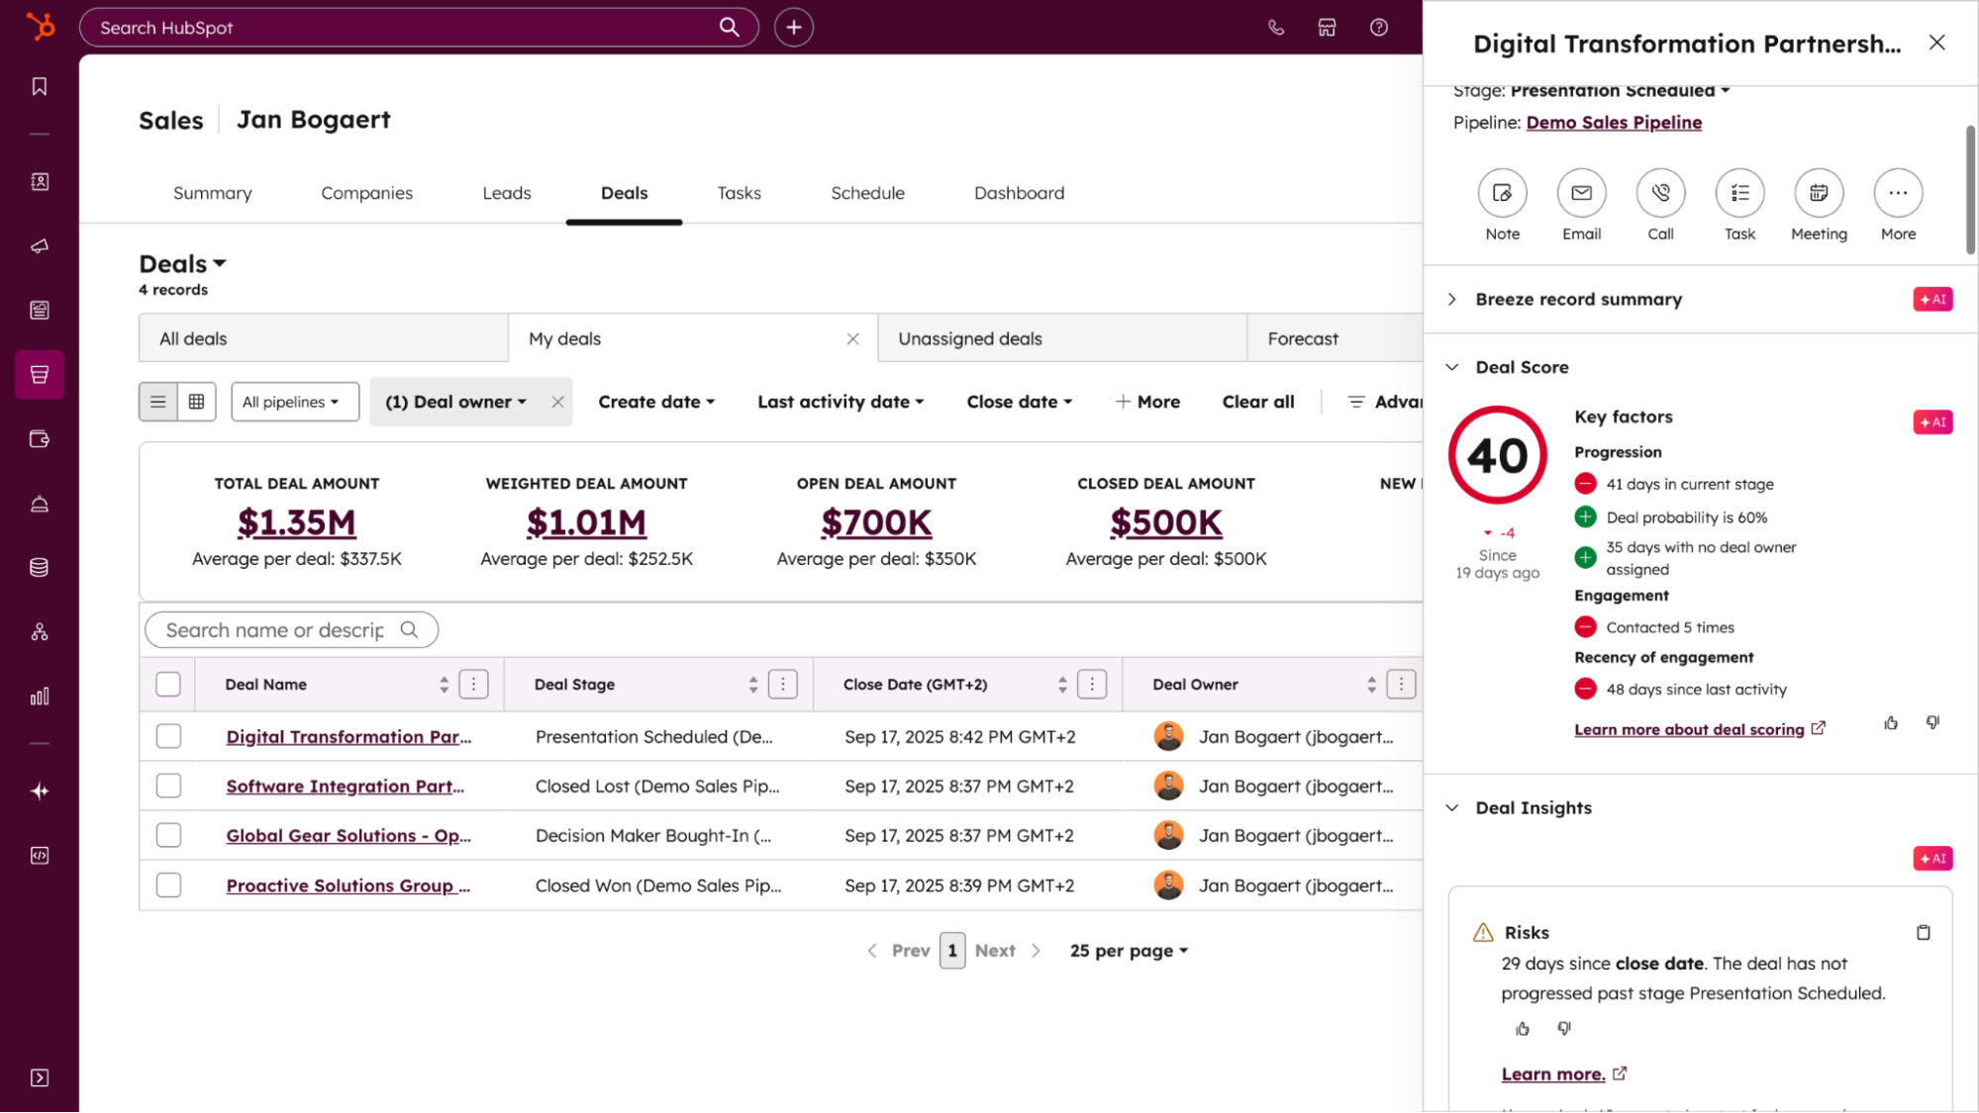Open the Automation workflows sidebar icon

pyautogui.click(x=40, y=632)
